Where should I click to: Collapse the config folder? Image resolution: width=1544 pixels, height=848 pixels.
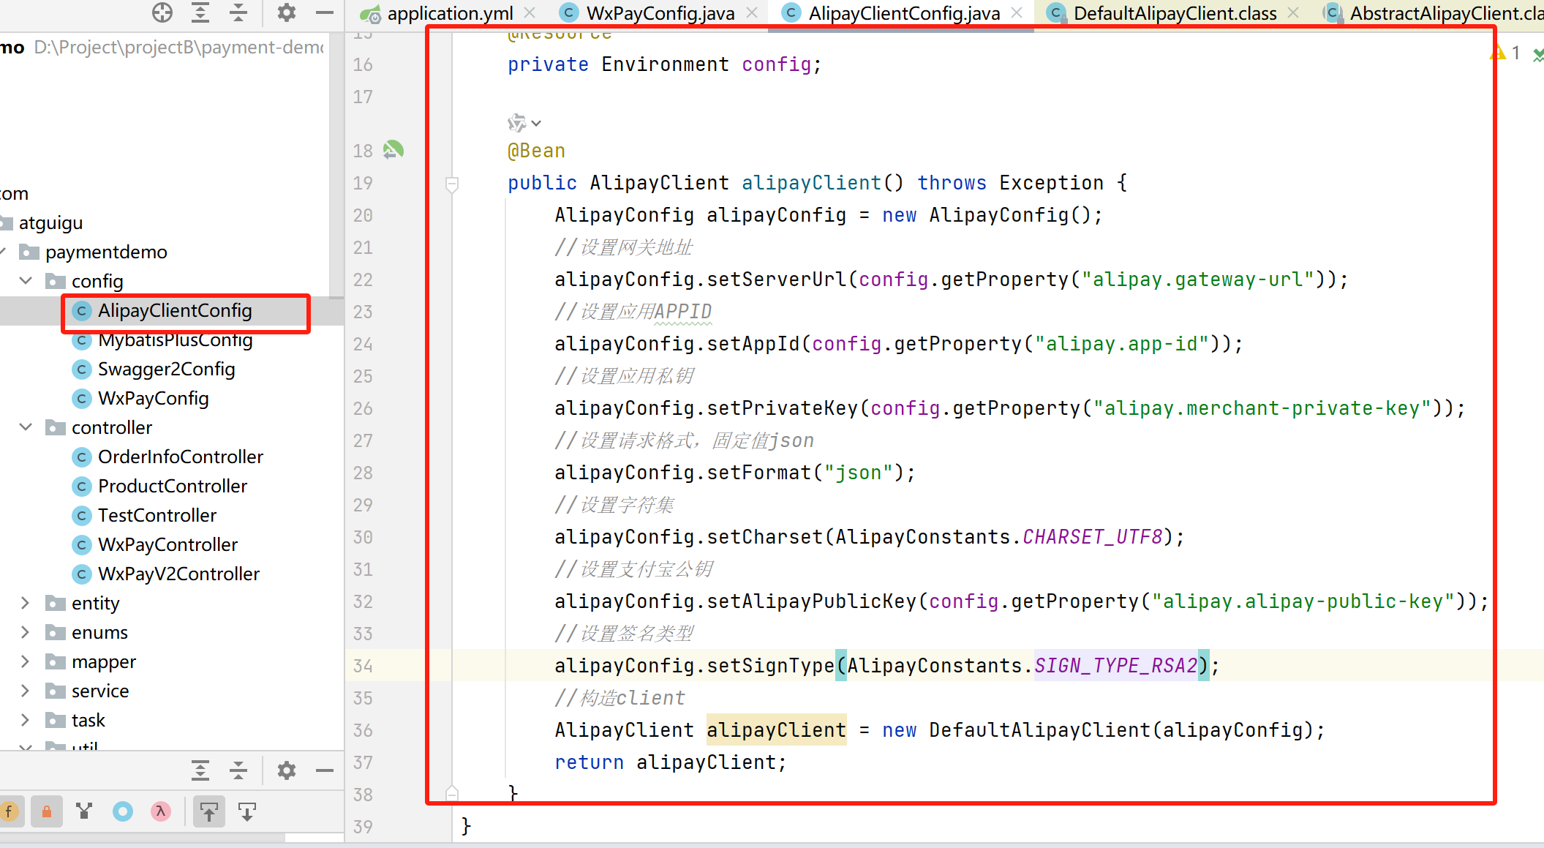click(26, 281)
